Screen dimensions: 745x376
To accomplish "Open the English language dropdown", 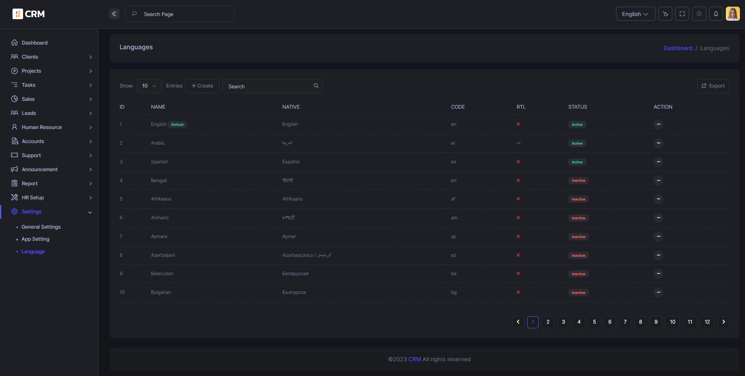I will tap(636, 14).
